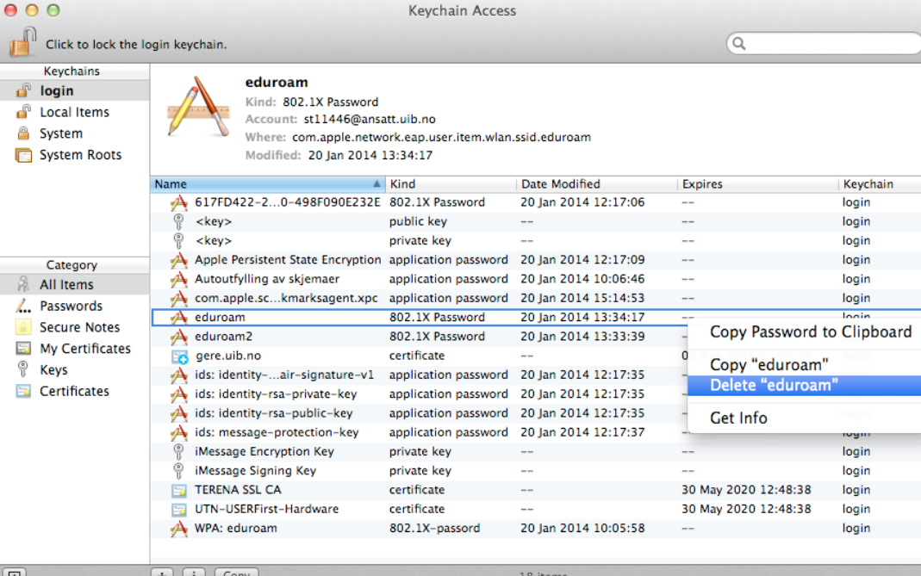The height and width of the screenshot is (576, 921).
Task: Click the Copy button at bottom
Action: point(236,572)
